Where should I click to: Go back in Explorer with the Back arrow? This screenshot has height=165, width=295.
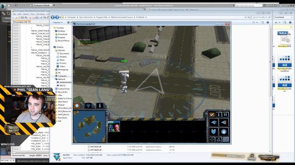53,17
